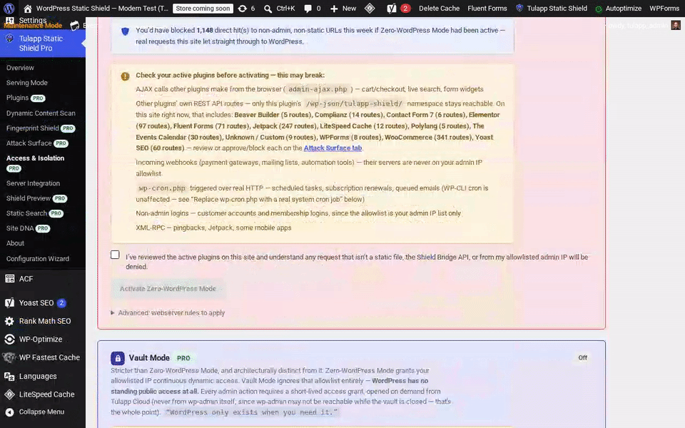Image resolution: width=685 pixels, height=428 pixels.
Task: Select Access & Isolation submenu item
Action: (36, 163)
